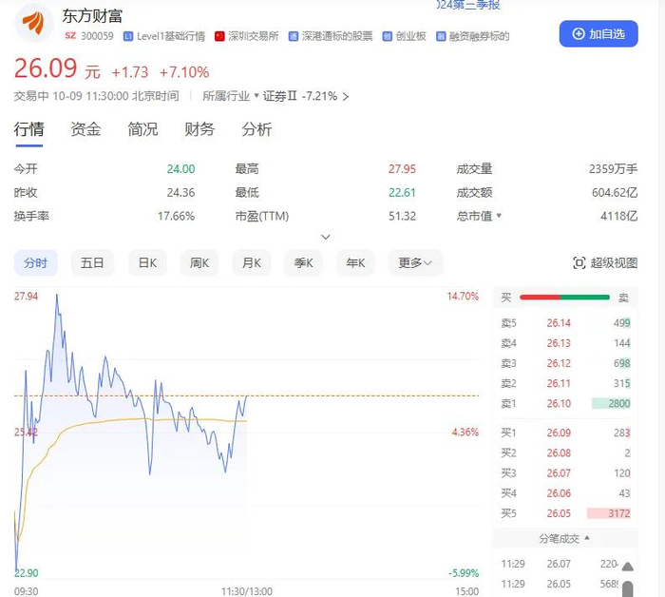Open 超级视图 super view
Viewport: 665px width, 597px height.
[605, 263]
